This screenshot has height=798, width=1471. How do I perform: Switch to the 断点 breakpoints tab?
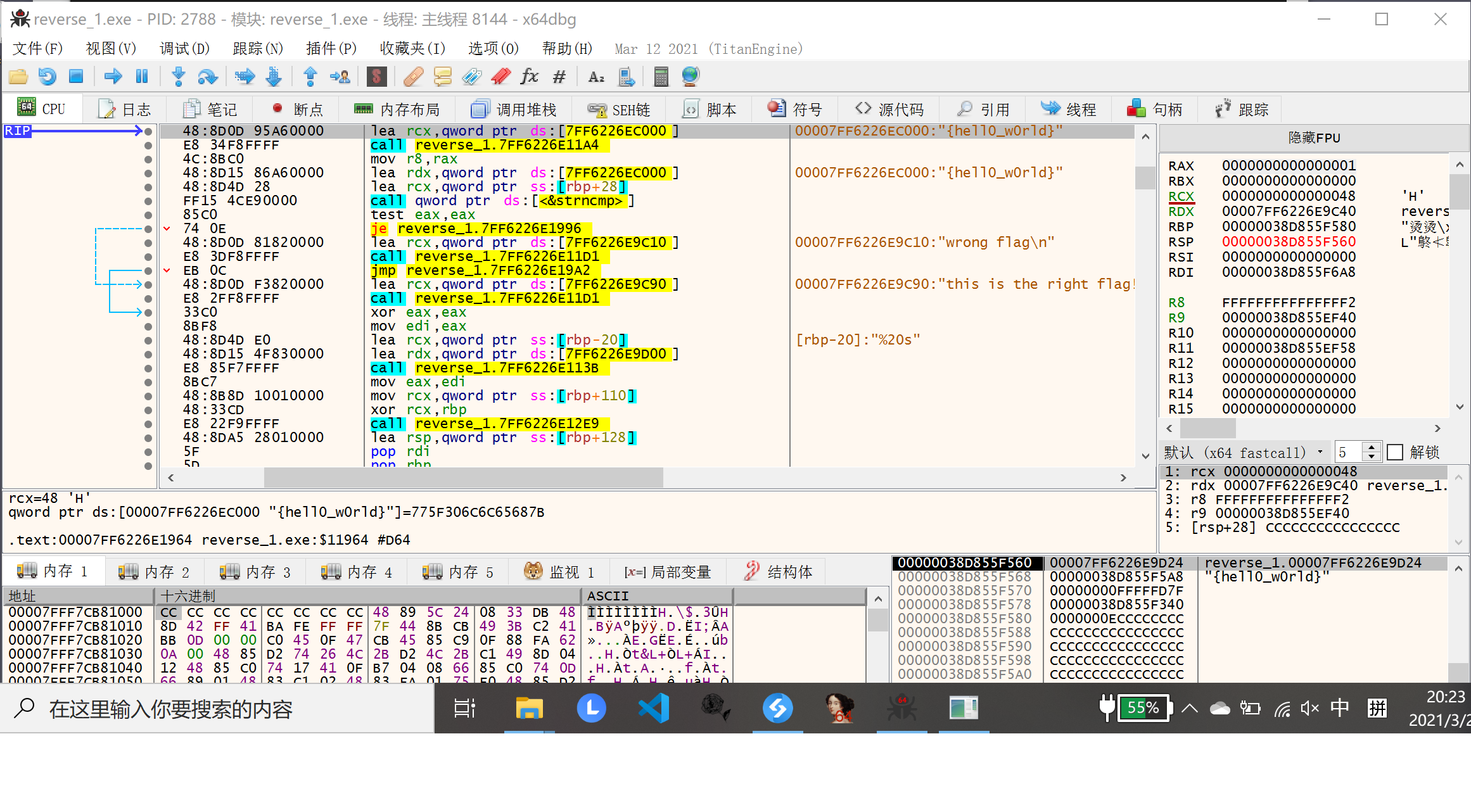click(x=298, y=110)
